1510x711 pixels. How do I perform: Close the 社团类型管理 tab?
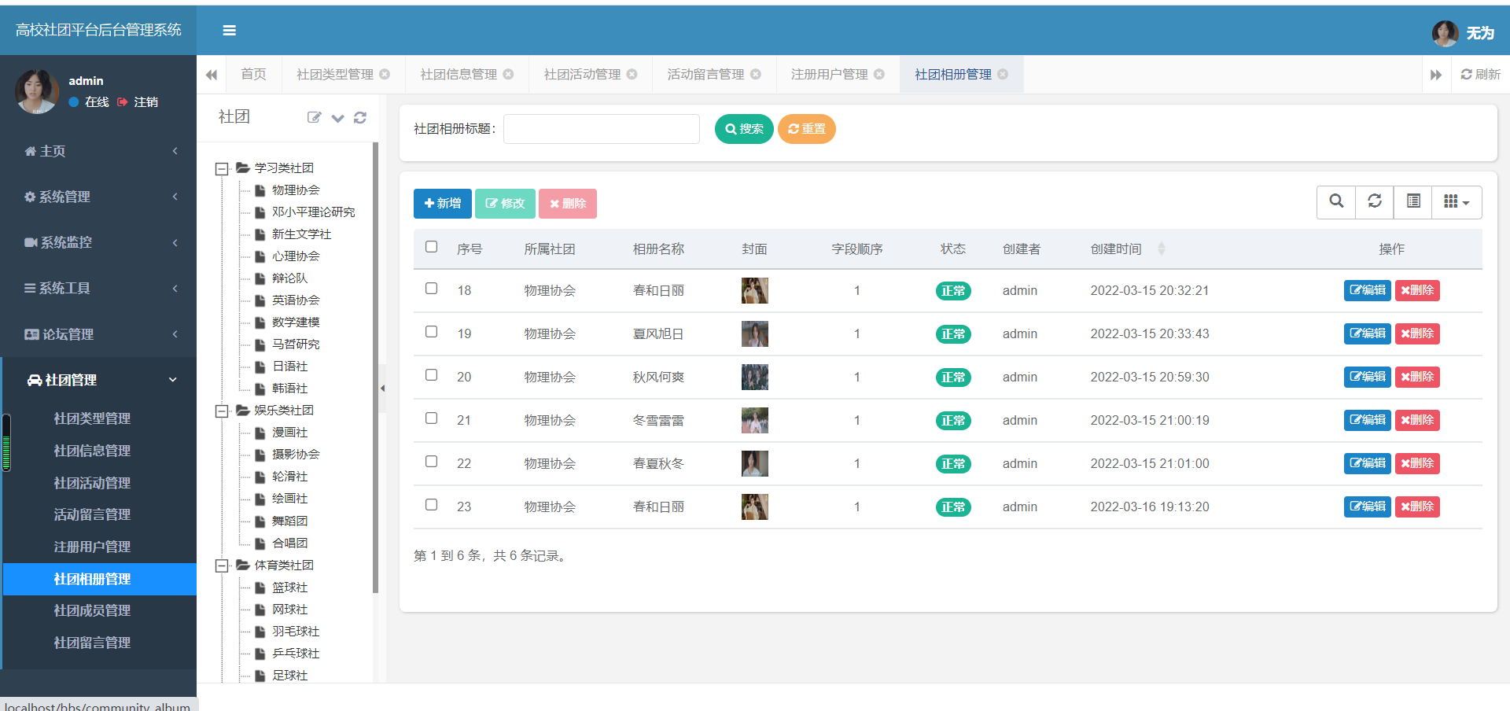(385, 74)
